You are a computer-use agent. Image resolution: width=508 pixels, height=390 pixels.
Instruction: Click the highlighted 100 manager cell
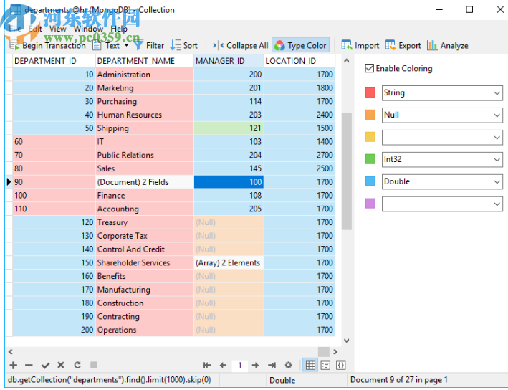229,182
